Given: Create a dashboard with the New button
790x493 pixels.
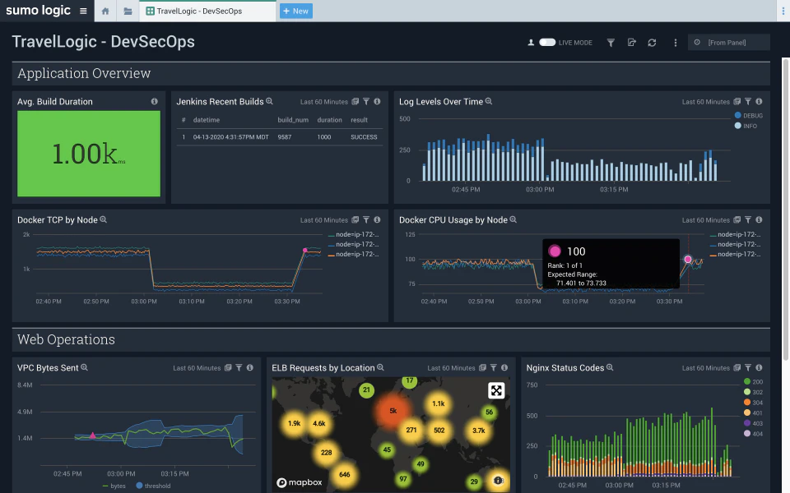Looking at the screenshot, I should coord(295,11).
